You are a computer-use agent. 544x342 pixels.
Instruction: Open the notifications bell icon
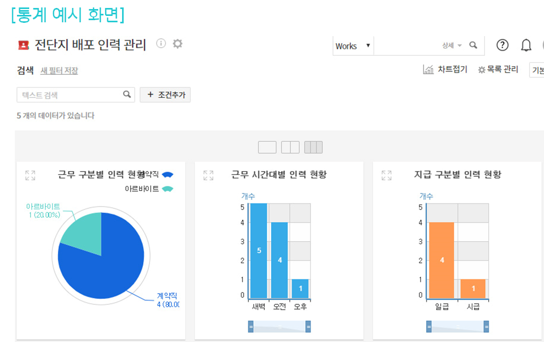pyautogui.click(x=526, y=46)
